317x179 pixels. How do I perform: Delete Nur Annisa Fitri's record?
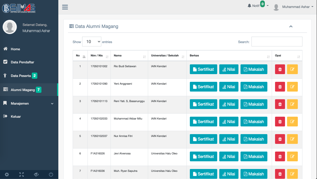(280, 139)
